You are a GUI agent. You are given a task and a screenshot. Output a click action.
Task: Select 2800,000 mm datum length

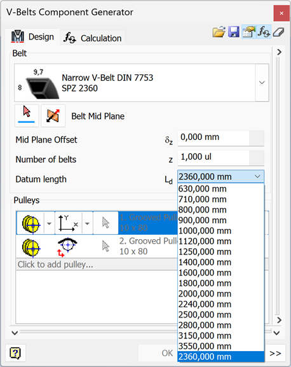tap(221, 325)
